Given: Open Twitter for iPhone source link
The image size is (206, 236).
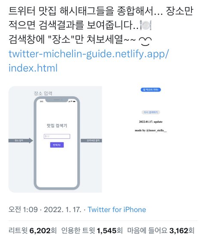Looking at the screenshot, I should point(117,209).
